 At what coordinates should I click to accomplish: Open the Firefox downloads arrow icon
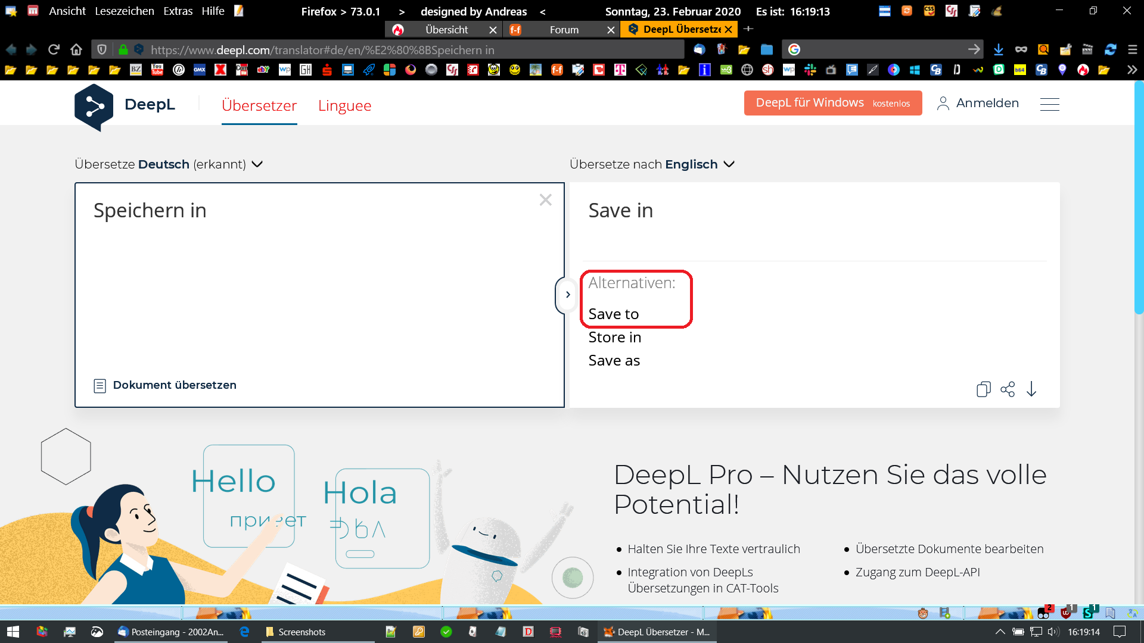tap(999, 49)
